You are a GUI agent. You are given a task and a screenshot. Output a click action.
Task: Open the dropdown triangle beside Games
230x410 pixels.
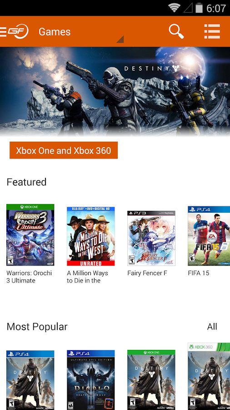point(120,39)
